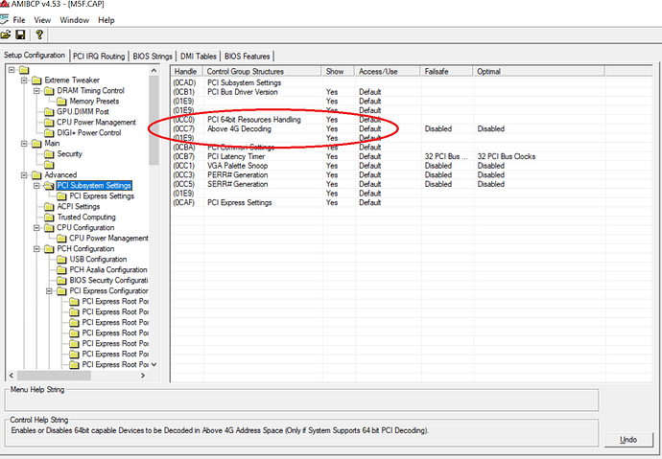Collapse the root tree node
Viewport: 662px width, 459px height.
click(12, 70)
